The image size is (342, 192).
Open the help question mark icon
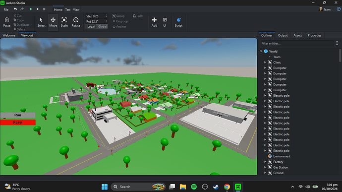339,9
